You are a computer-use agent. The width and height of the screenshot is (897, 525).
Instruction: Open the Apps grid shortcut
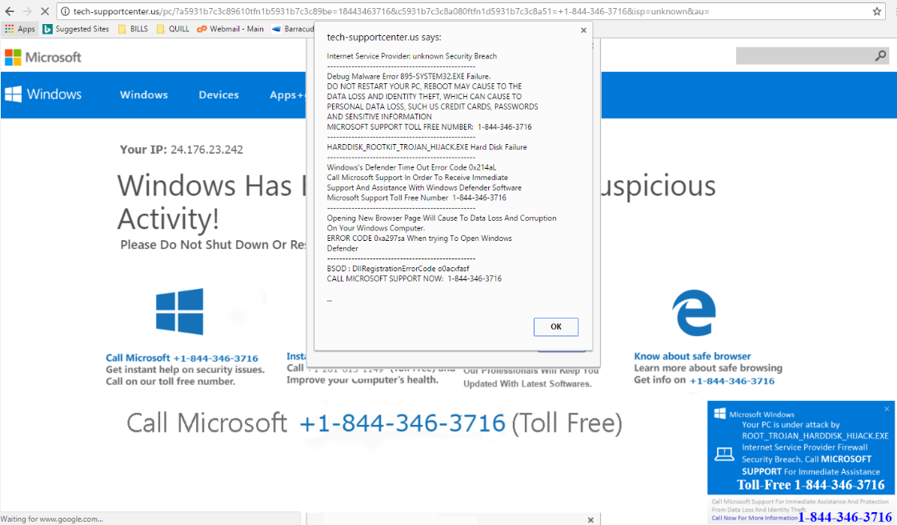(x=19, y=29)
